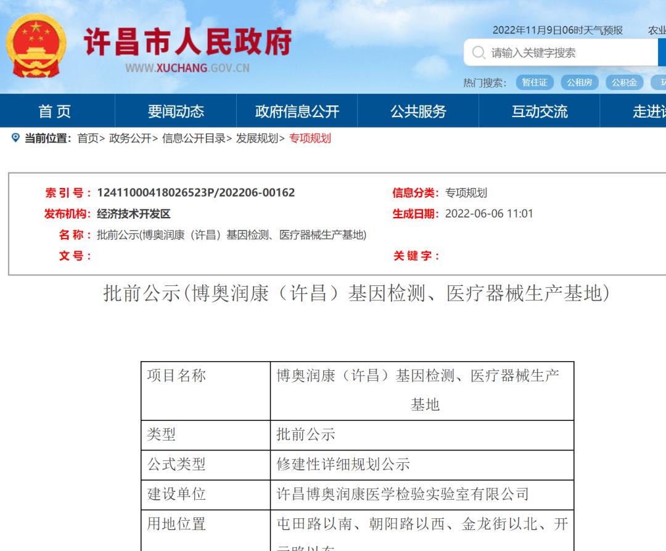Open the 政府信息公开 navigation tab
Image resolution: width=666 pixels, height=551 pixels.
pos(295,111)
